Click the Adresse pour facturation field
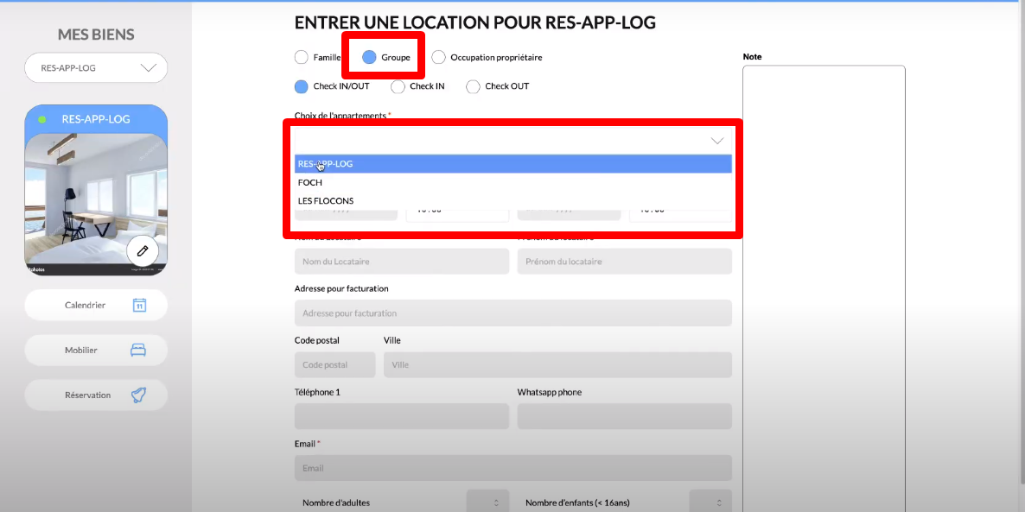This screenshot has height=512, width=1025. tap(512, 313)
